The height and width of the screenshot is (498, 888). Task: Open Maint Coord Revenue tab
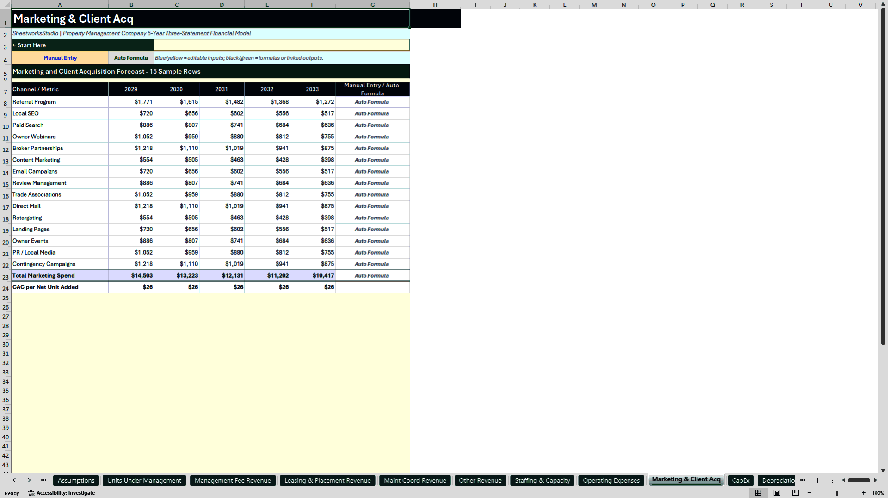click(415, 480)
